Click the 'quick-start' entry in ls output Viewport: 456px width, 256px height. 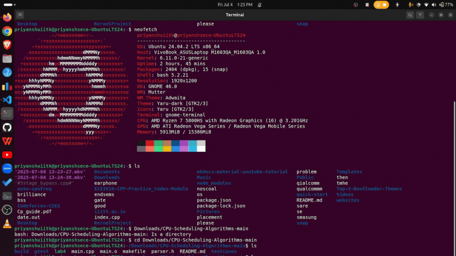click(x=312, y=194)
